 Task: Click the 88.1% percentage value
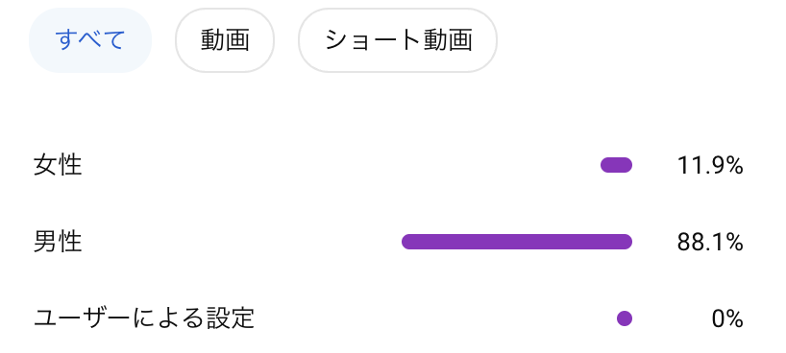coord(710,243)
